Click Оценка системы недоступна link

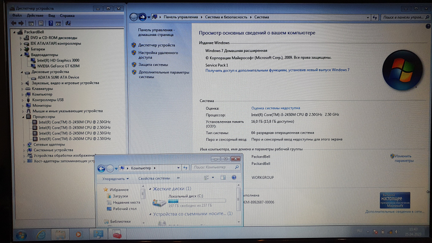click(x=276, y=108)
